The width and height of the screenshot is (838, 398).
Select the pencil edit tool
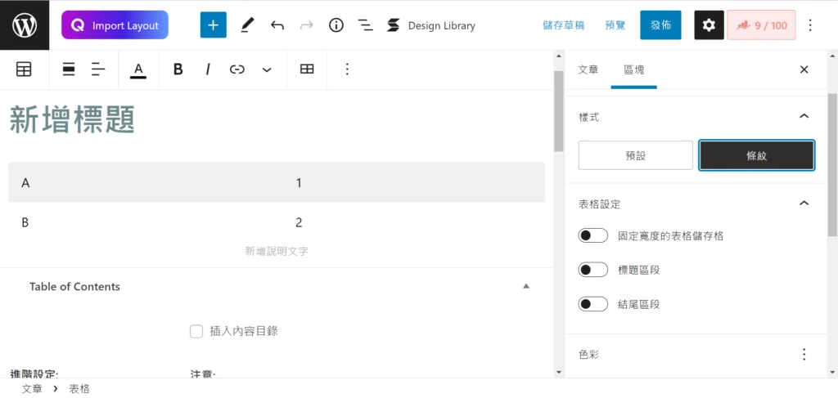pos(247,25)
